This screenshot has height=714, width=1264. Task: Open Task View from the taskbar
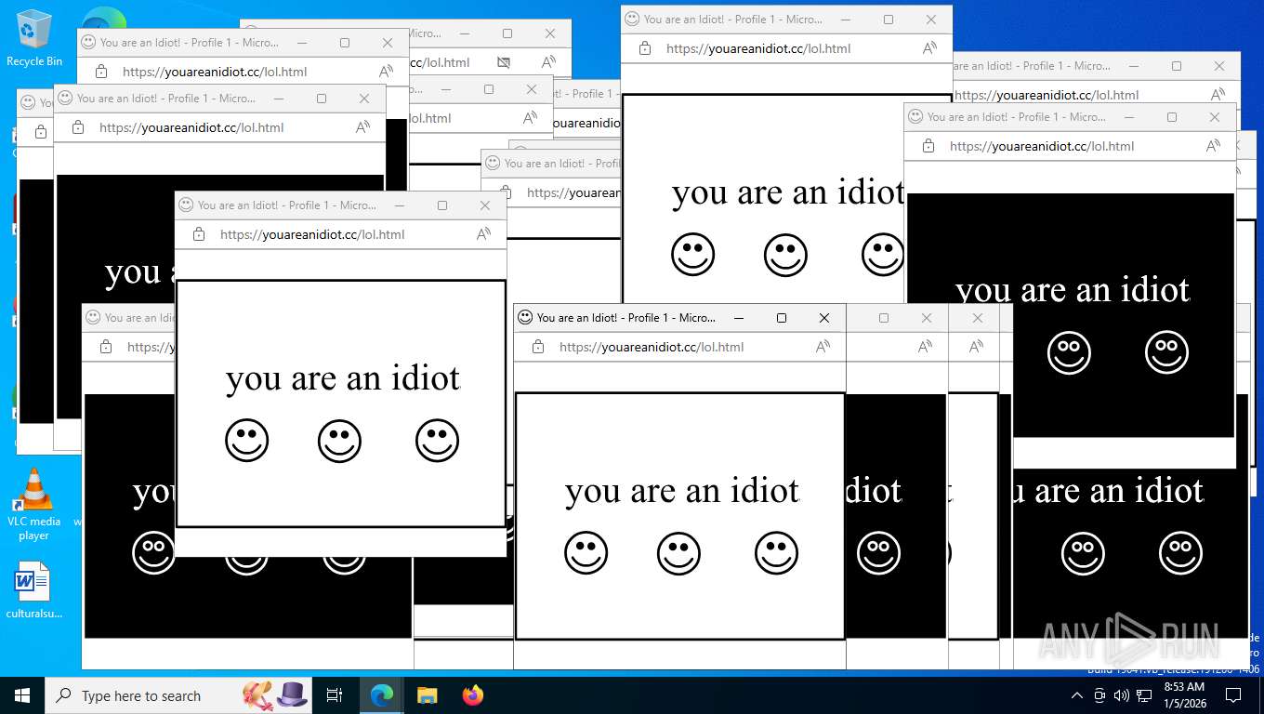335,695
